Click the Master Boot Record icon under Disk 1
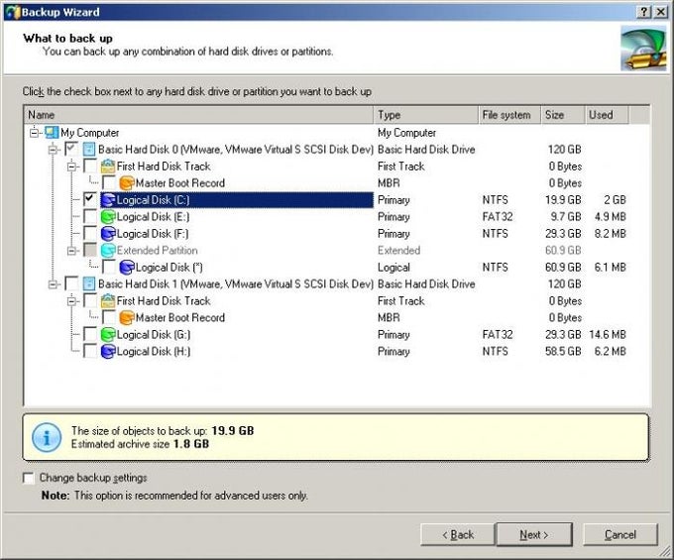 127,317
